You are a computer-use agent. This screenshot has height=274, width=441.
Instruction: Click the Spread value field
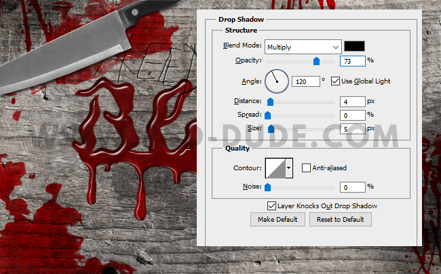353,115
